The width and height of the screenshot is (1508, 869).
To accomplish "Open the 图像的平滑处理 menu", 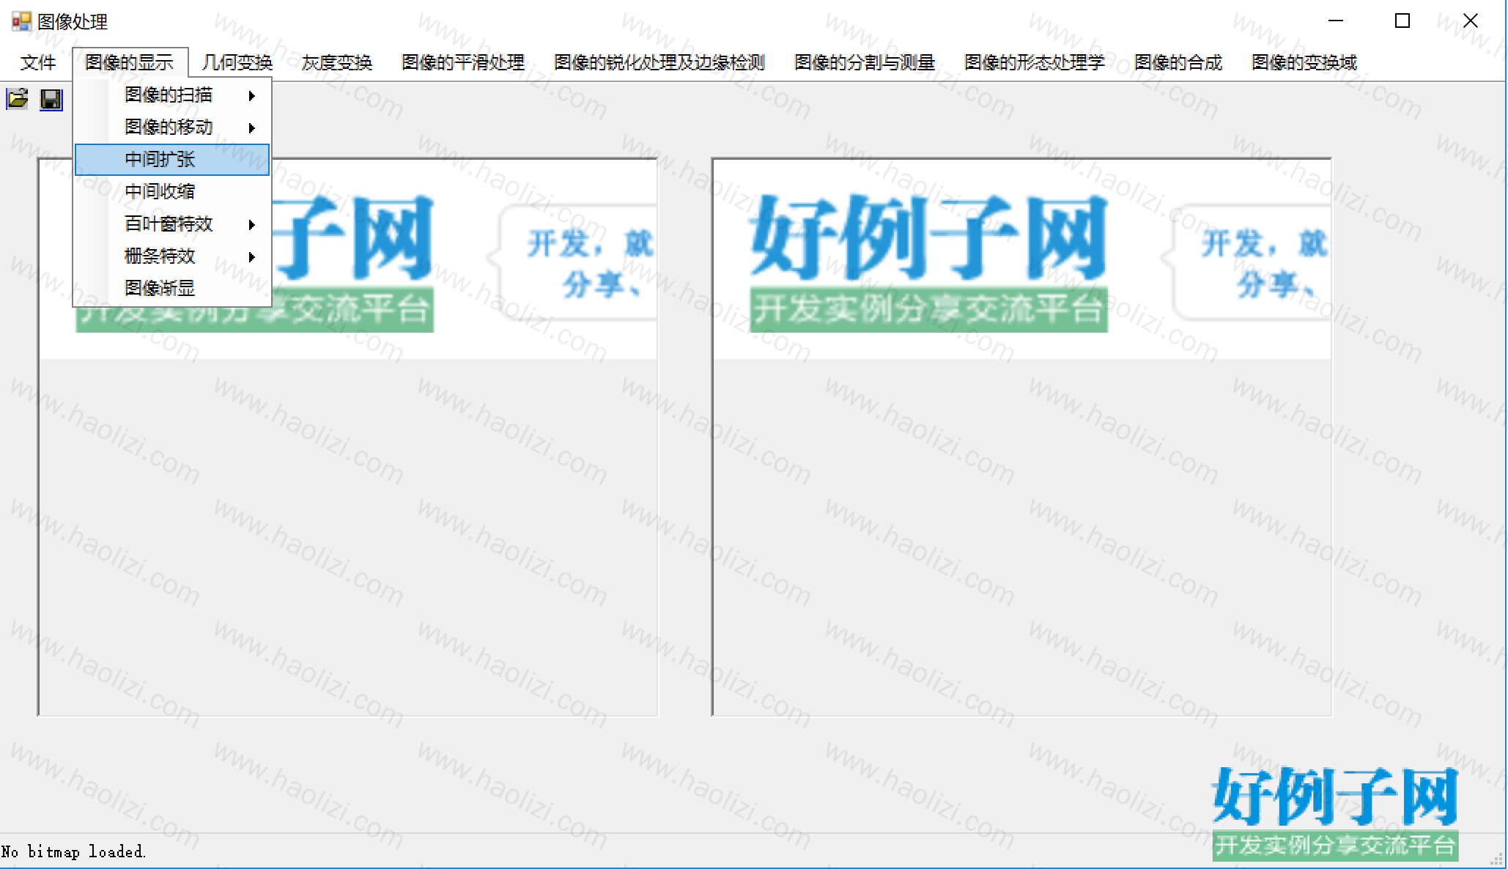I will (x=462, y=63).
